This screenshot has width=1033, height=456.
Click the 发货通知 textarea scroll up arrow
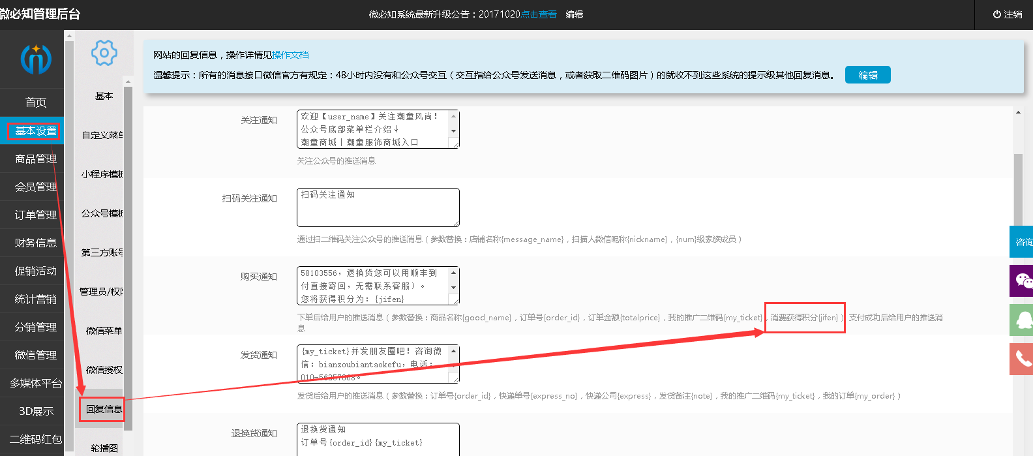point(454,350)
